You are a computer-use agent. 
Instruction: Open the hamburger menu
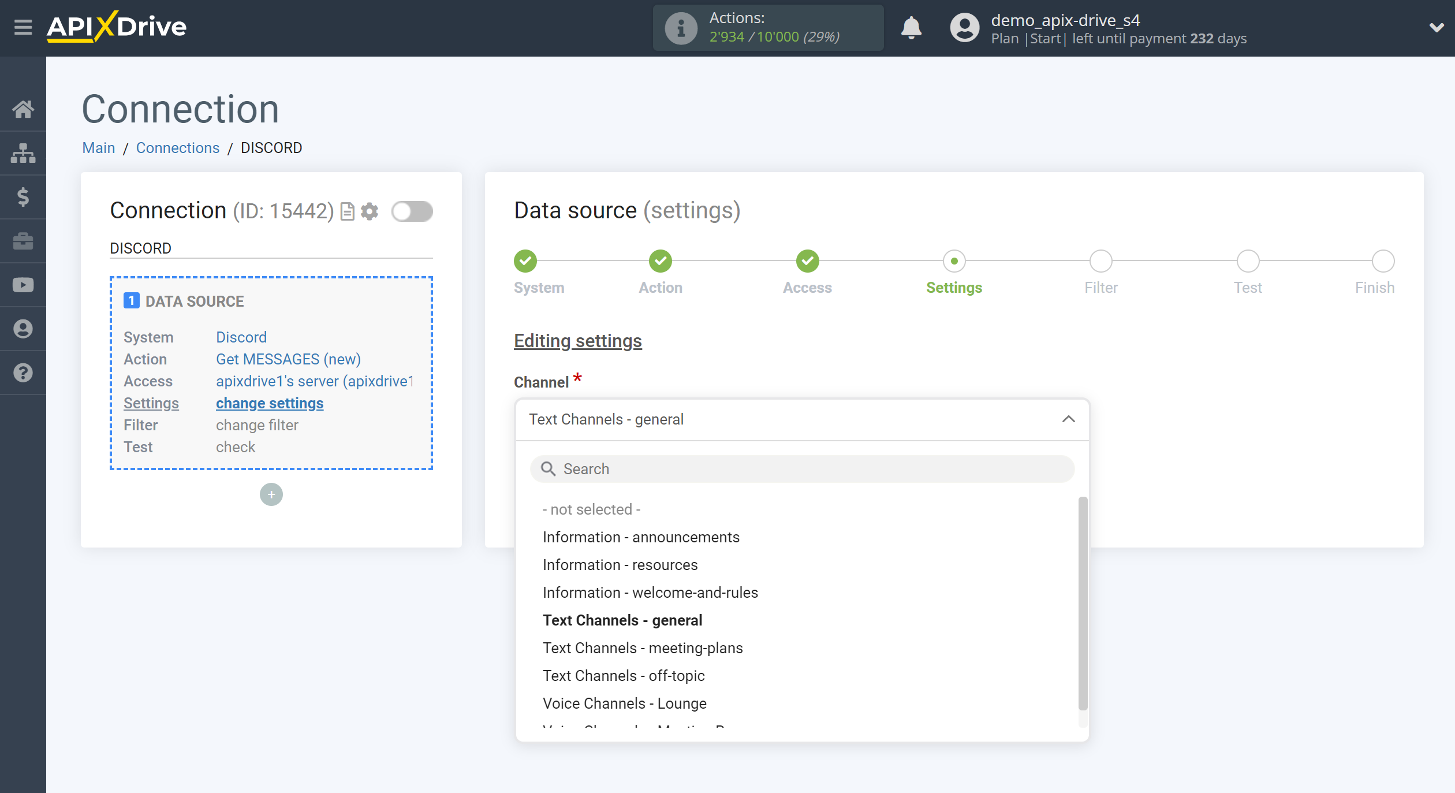click(23, 27)
